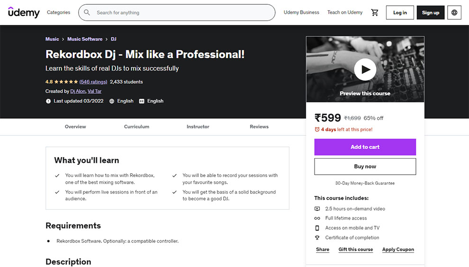469x267 pixels.
Task: Open the Categories menu
Action: click(59, 12)
